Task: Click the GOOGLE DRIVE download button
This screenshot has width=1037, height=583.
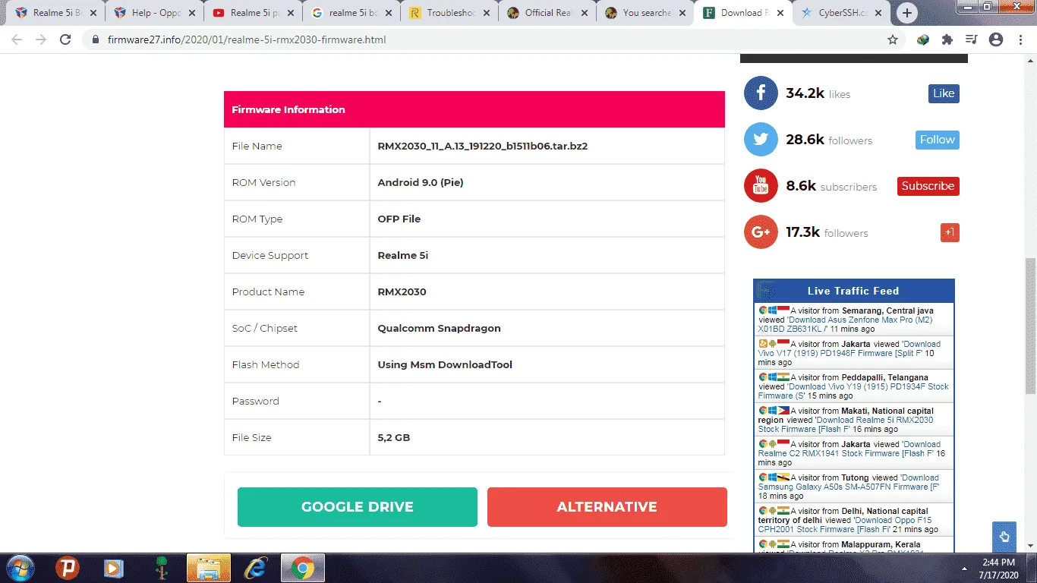Action: (x=358, y=507)
